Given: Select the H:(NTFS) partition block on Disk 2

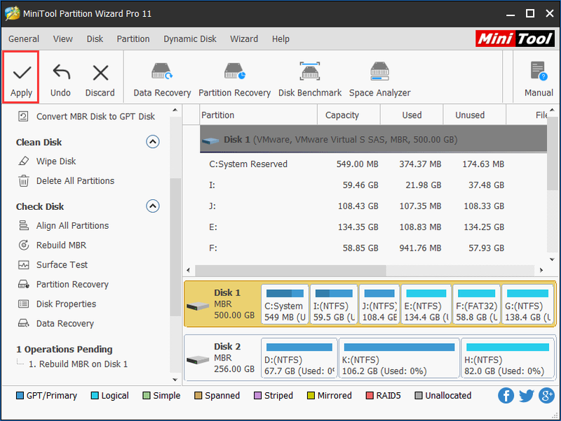Looking at the screenshot, I should pos(507,359).
